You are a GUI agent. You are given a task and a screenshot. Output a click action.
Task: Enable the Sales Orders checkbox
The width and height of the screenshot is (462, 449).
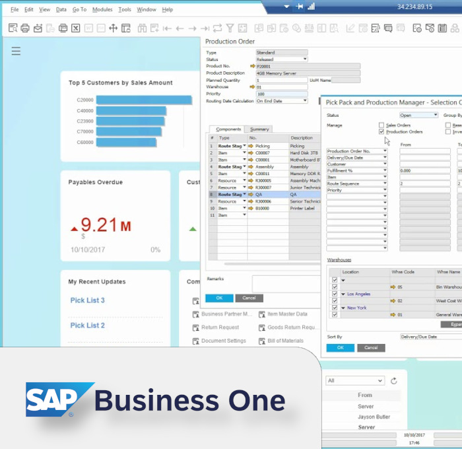(381, 125)
